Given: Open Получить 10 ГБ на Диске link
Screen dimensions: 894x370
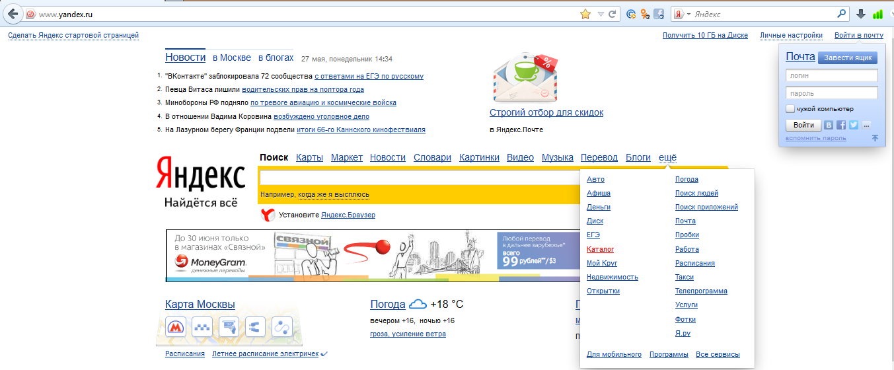Looking at the screenshot, I should point(705,35).
